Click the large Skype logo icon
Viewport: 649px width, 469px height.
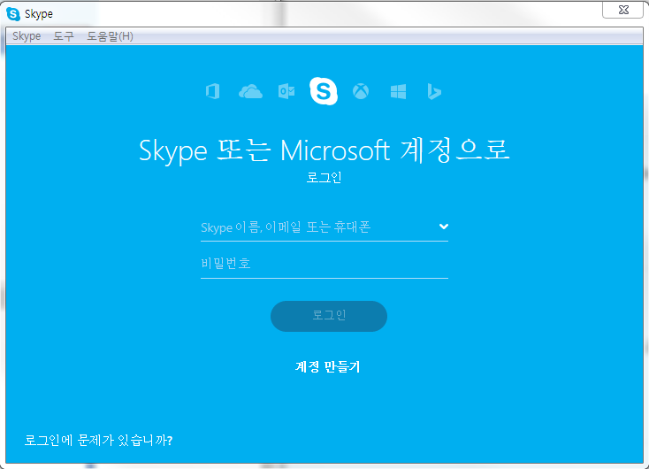point(324,91)
